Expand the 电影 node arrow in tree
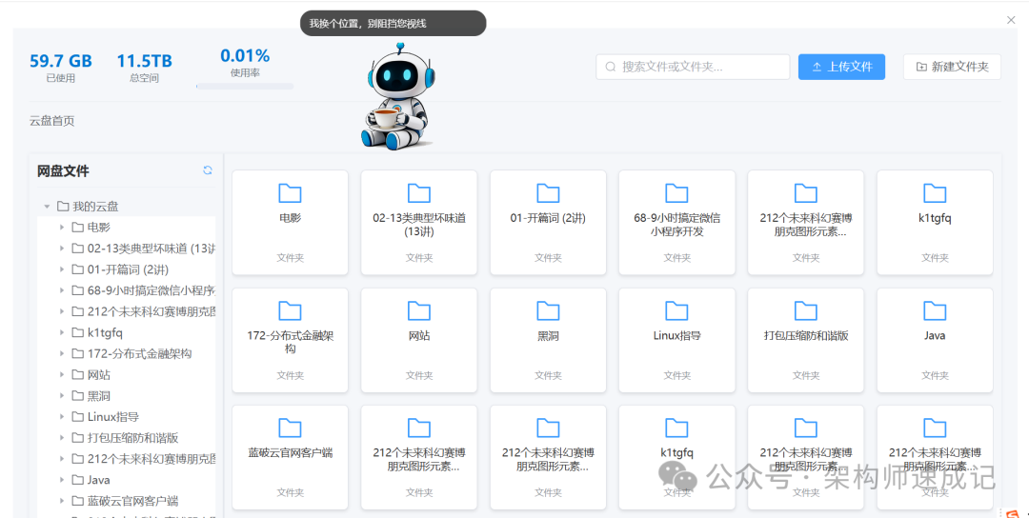The width and height of the screenshot is (1029, 518). pyautogui.click(x=62, y=228)
